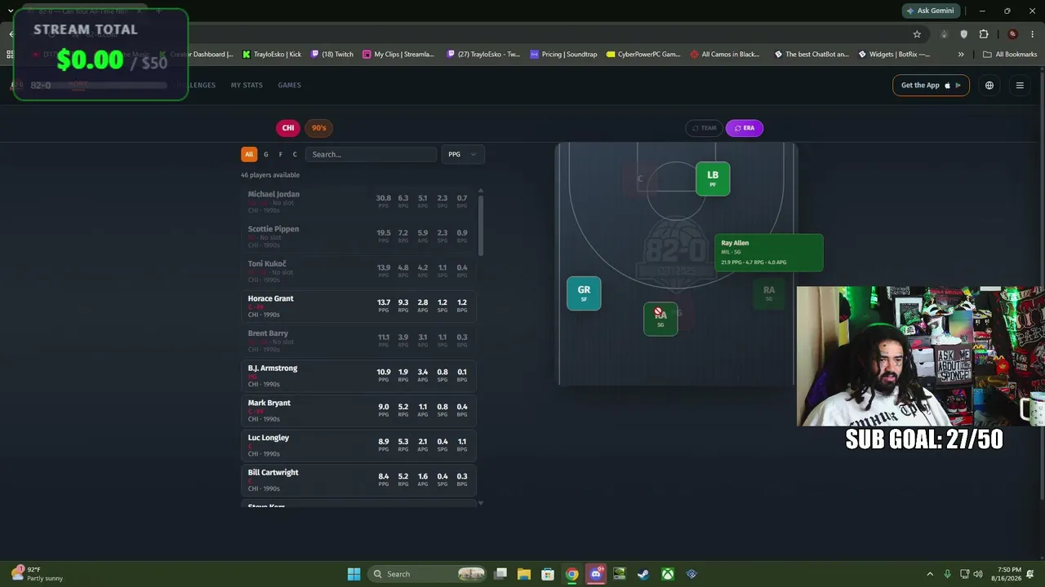The width and height of the screenshot is (1045, 587).
Task: Click the player Search field
Action: click(371, 154)
